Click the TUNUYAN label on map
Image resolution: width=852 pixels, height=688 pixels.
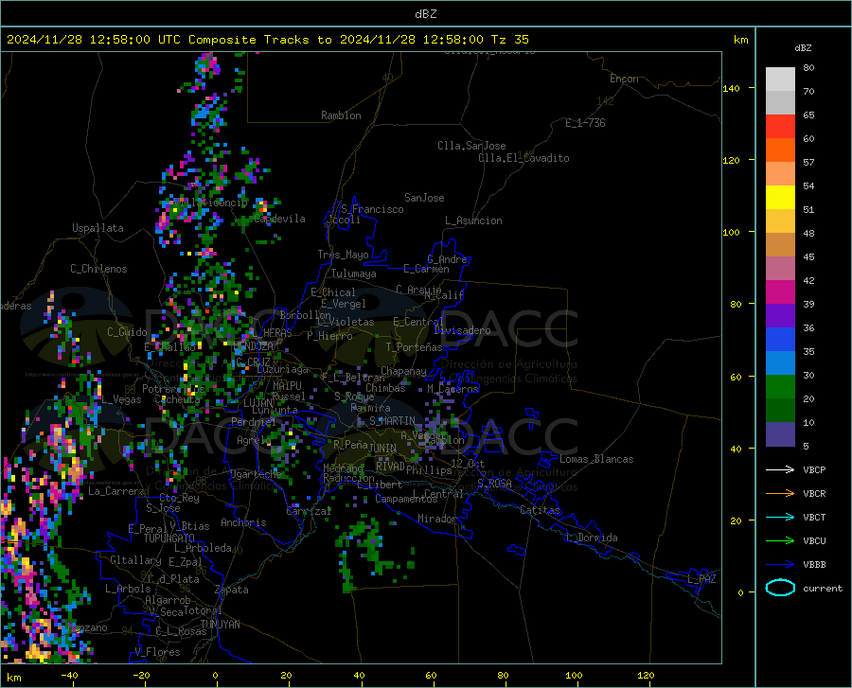(x=220, y=625)
